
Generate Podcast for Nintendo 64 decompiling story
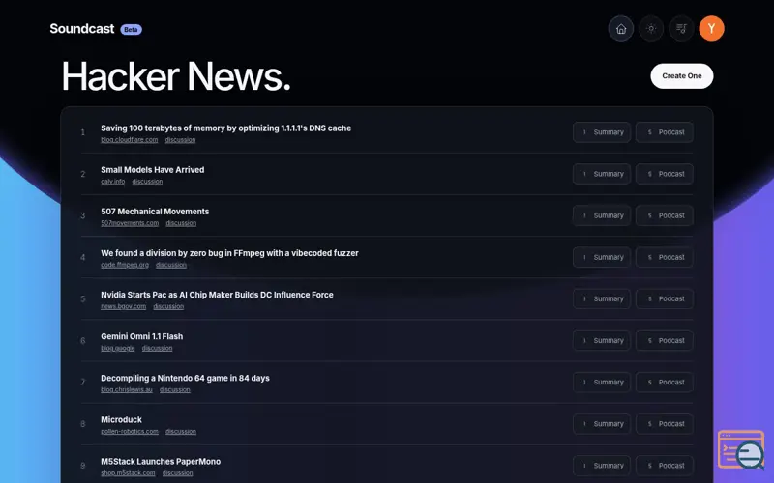(665, 382)
